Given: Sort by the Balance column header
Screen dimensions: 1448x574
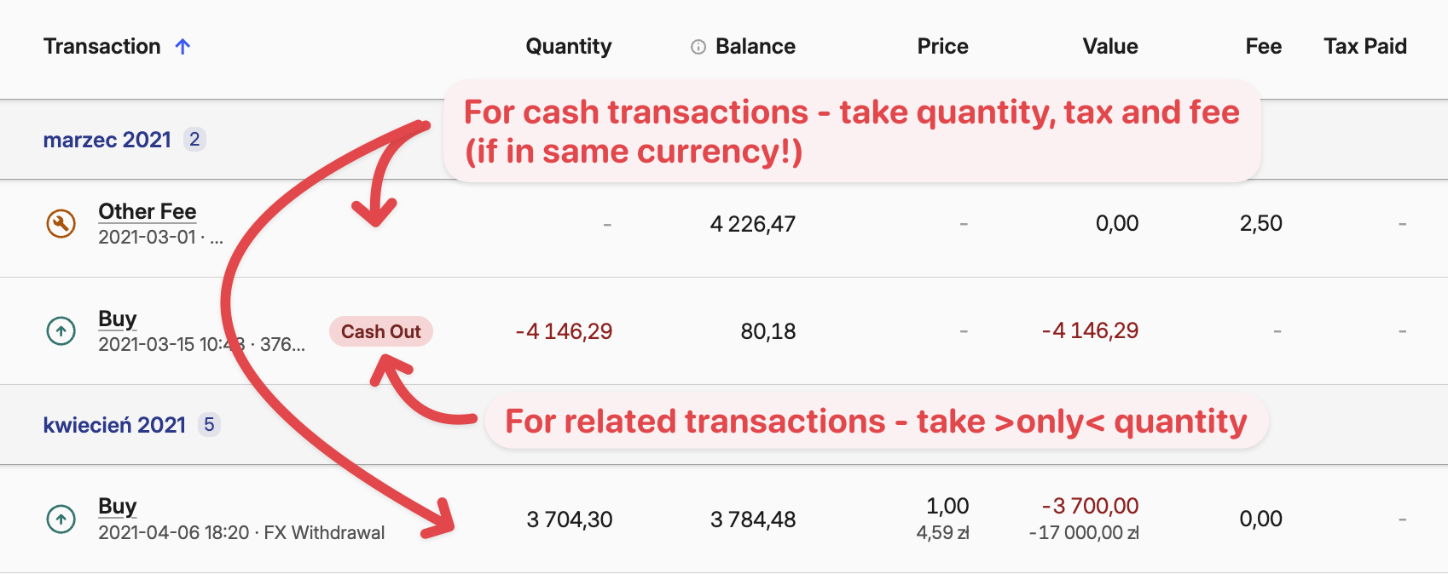Looking at the screenshot, I should click(756, 47).
